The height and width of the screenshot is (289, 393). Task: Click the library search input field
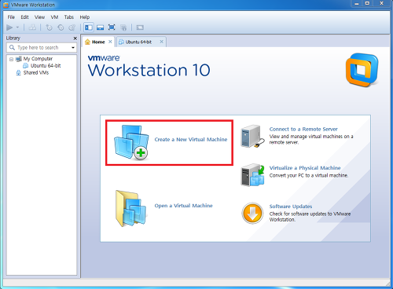[x=42, y=48]
